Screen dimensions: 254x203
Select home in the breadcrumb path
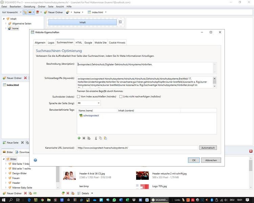[x=77, y=12]
